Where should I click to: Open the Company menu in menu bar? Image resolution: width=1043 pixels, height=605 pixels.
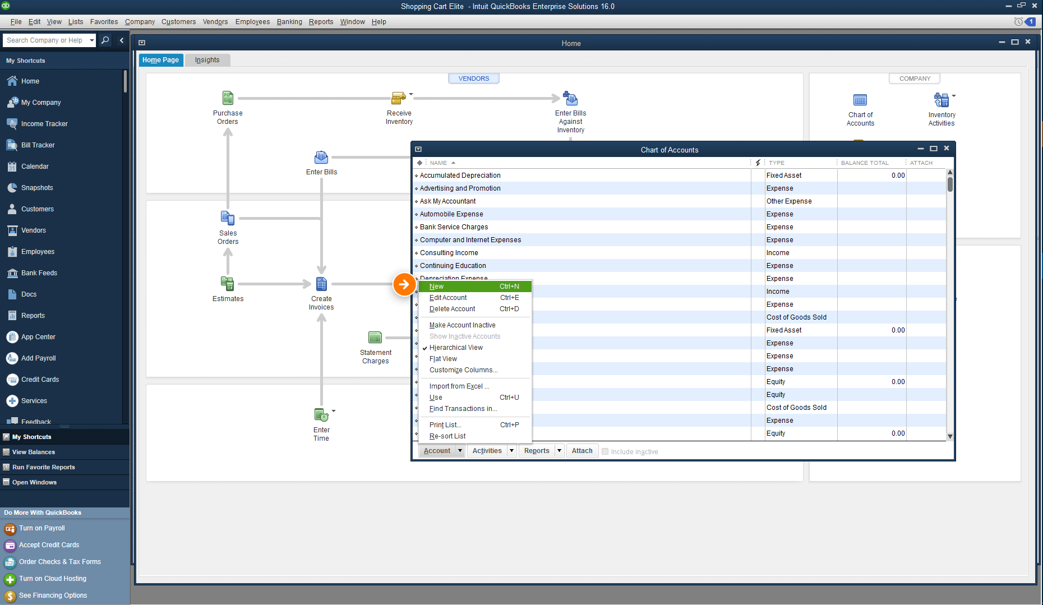tap(140, 22)
